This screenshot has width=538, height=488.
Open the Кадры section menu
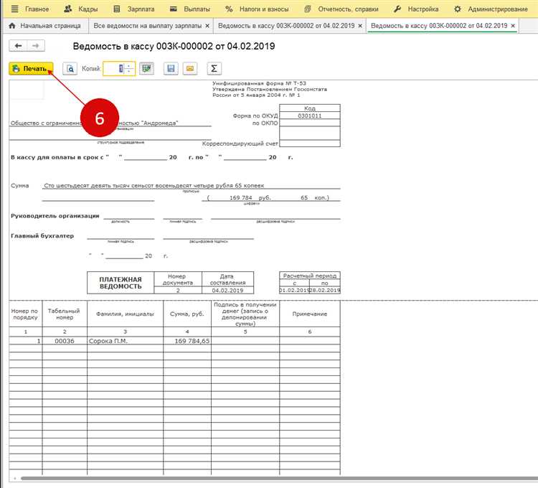tap(80, 9)
